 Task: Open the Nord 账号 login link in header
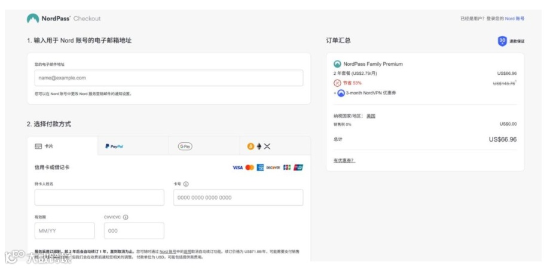[x=515, y=19]
